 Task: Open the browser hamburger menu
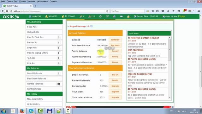pyautogui.click(x=199, y=11)
